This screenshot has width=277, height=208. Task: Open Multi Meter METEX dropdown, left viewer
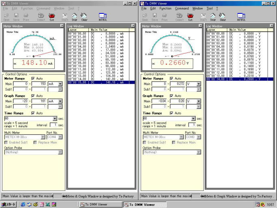(43, 137)
